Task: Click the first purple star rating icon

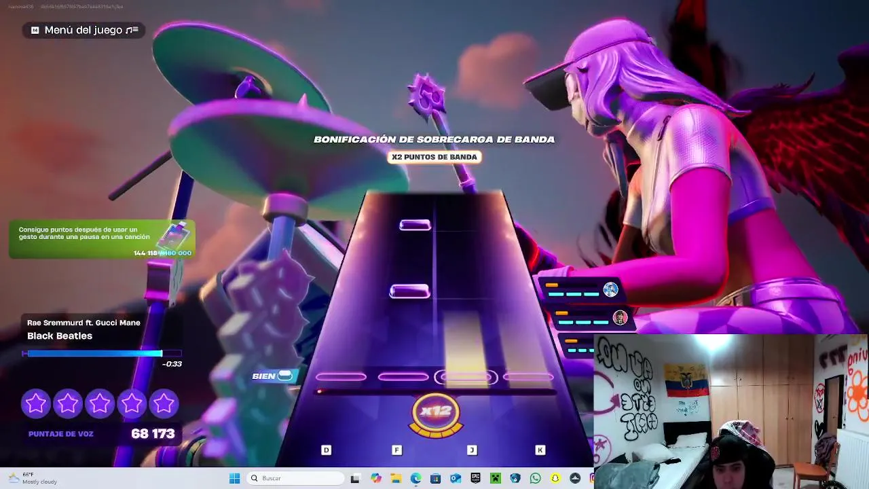Action: coord(36,404)
